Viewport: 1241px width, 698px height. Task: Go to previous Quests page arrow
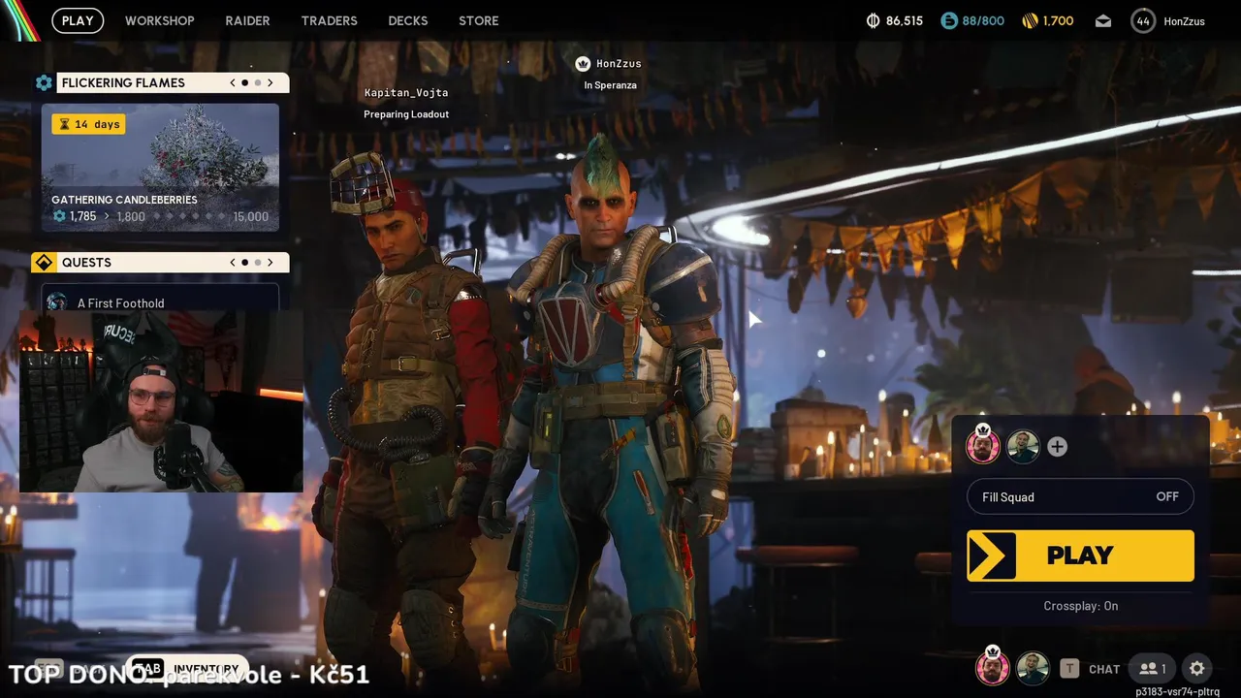(x=233, y=263)
